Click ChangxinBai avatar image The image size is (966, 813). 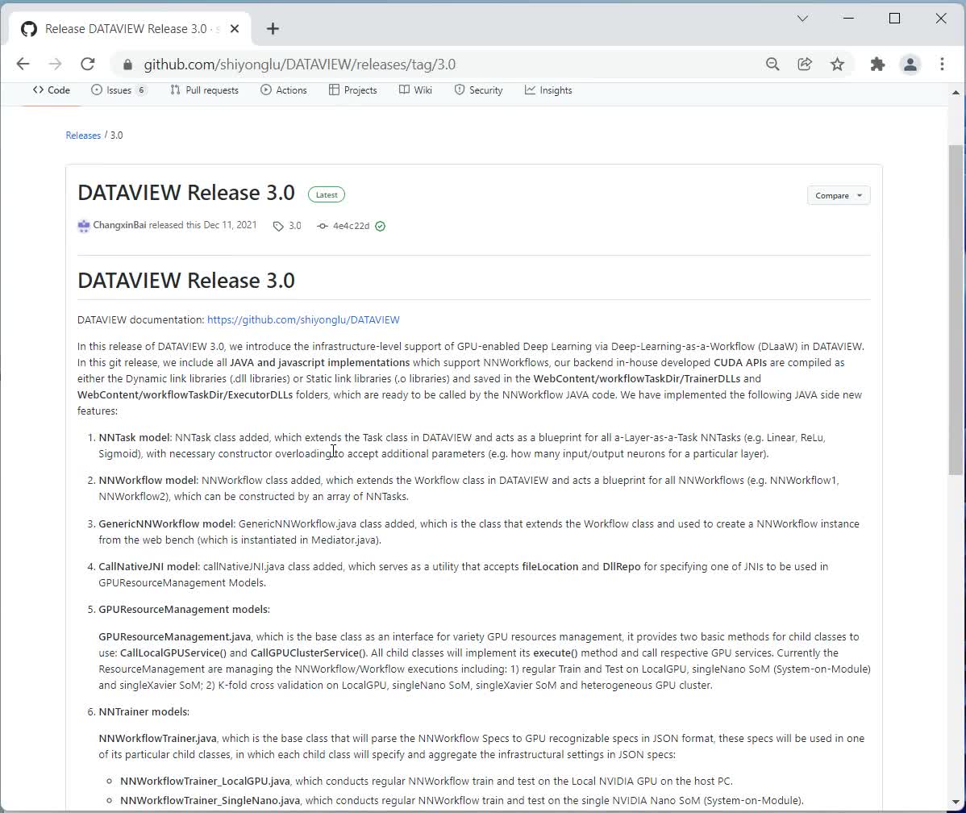click(84, 226)
